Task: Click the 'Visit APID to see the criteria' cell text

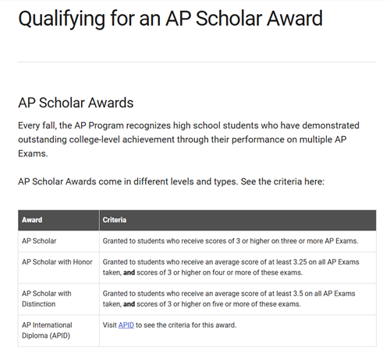Action: [x=169, y=325]
